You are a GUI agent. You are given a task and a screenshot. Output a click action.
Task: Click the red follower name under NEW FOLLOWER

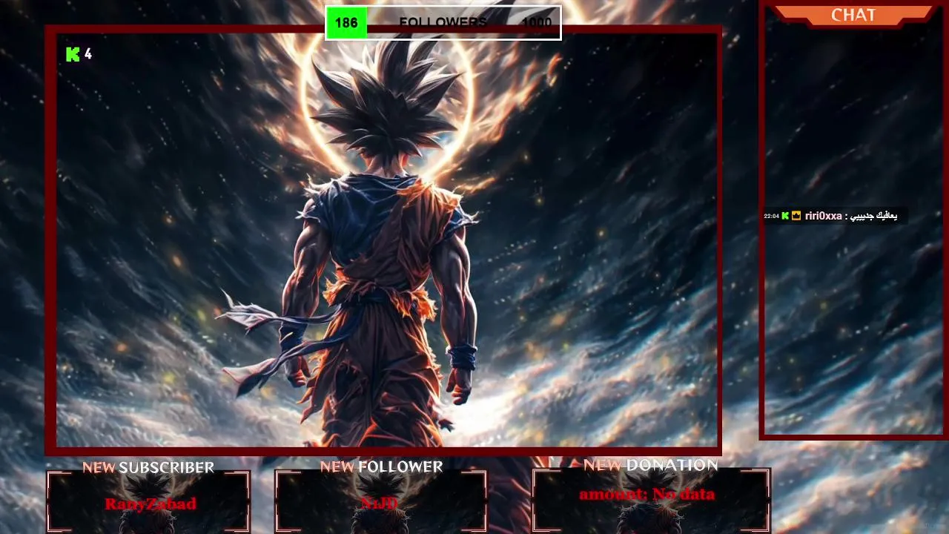pyautogui.click(x=380, y=503)
